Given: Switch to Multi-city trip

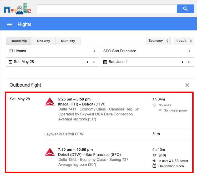Looking at the screenshot, I should click(68, 41).
